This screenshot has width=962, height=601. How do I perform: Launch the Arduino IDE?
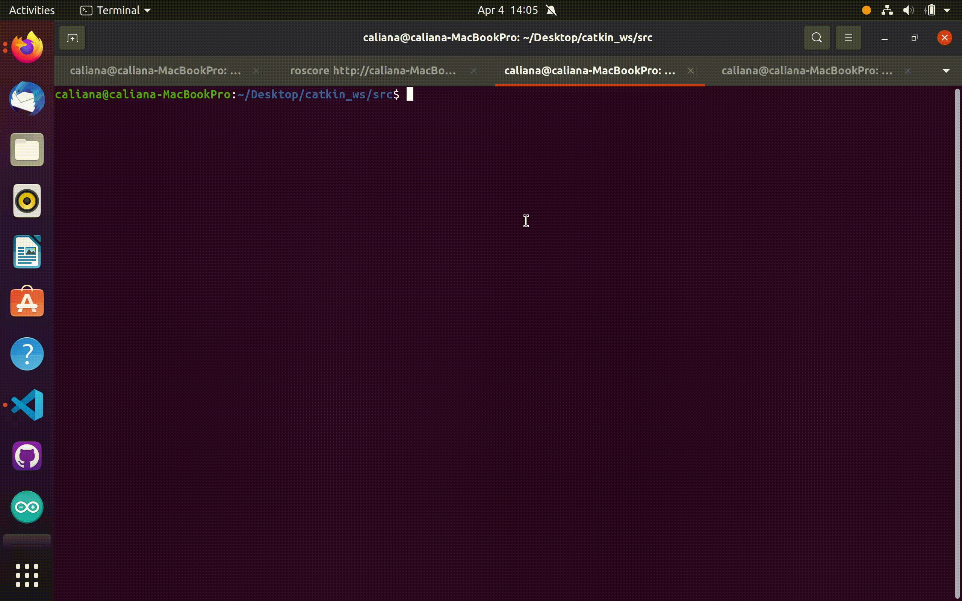27,507
